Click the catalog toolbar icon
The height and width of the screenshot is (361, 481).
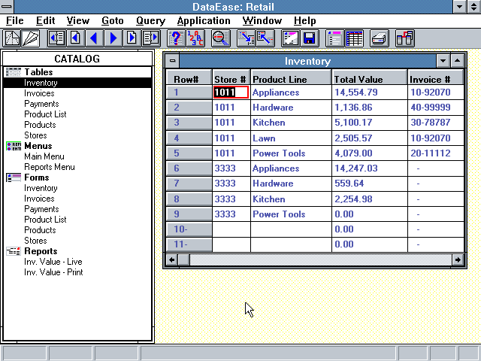(x=405, y=38)
